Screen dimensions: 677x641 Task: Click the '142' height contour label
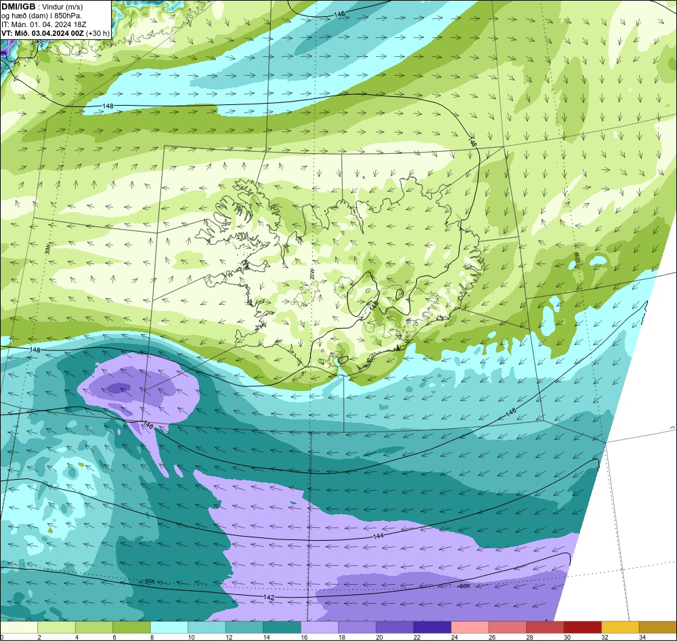point(268,598)
